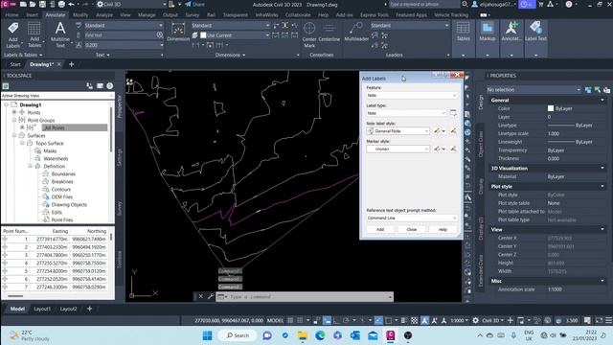Open reference text prompt method dropdown
613x345 pixels.
[412, 218]
